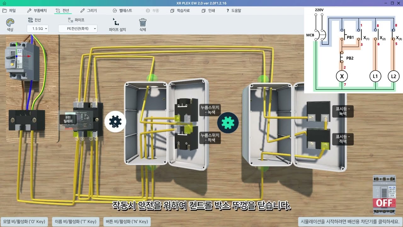Open the 그리기 tab
The image size is (403, 227).
88,10
